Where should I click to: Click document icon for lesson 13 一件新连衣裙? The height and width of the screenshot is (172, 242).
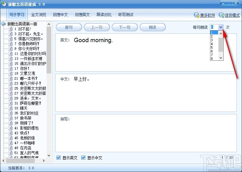(11, 59)
